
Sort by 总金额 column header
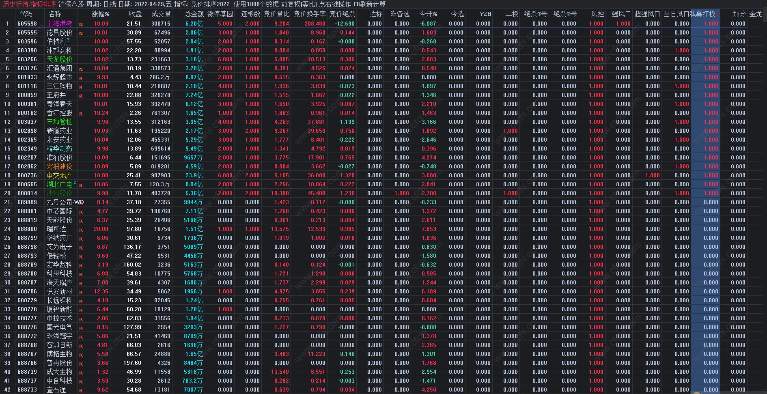[194, 14]
